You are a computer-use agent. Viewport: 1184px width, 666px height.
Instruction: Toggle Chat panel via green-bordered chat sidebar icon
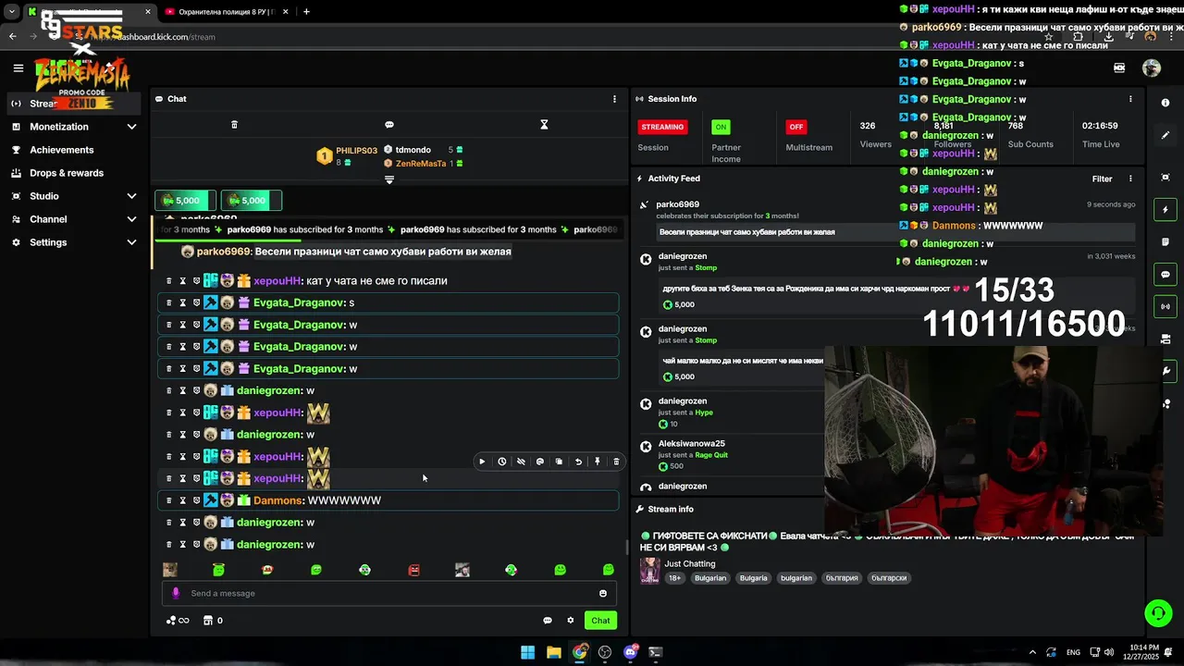point(1165,274)
